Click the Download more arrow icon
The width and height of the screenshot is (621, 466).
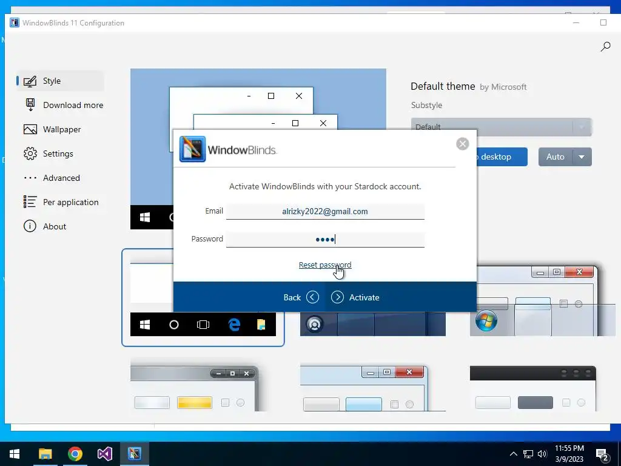coord(30,105)
